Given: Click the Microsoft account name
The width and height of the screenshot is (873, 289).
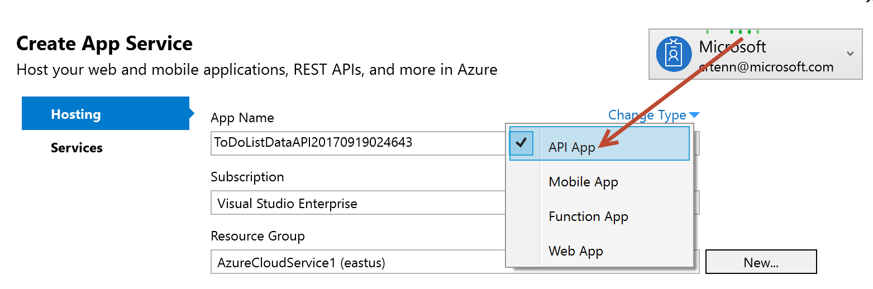Looking at the screenshot, I should [732, 47].
